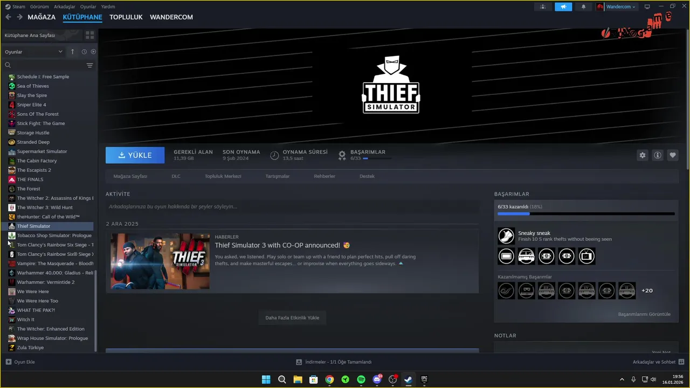Add Thief Simulator to favorites heart

(673, 155)
